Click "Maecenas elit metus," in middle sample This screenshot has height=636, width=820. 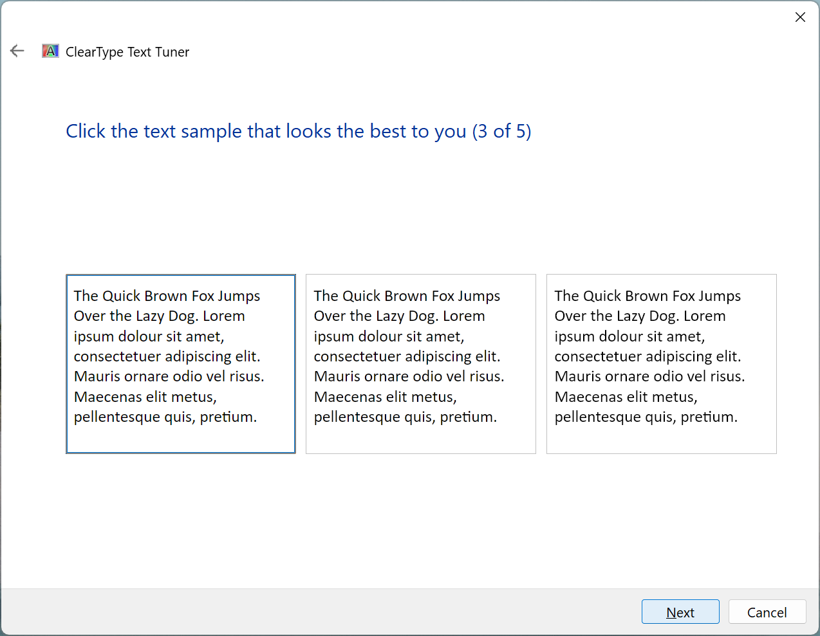[385, 397]
